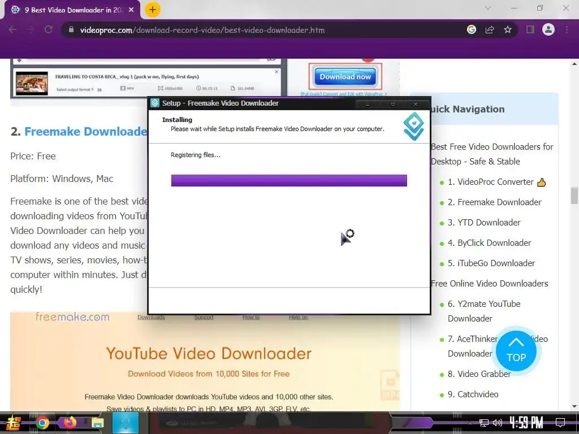Open File Explorer from the taskbar
The image size is (579, 434).
point(98,423)
